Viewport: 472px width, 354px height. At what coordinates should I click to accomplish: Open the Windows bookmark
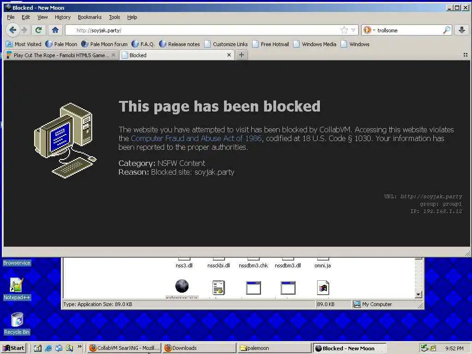tap(355, 44)
